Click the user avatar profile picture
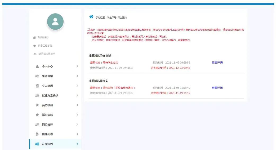 click(55, 22)
